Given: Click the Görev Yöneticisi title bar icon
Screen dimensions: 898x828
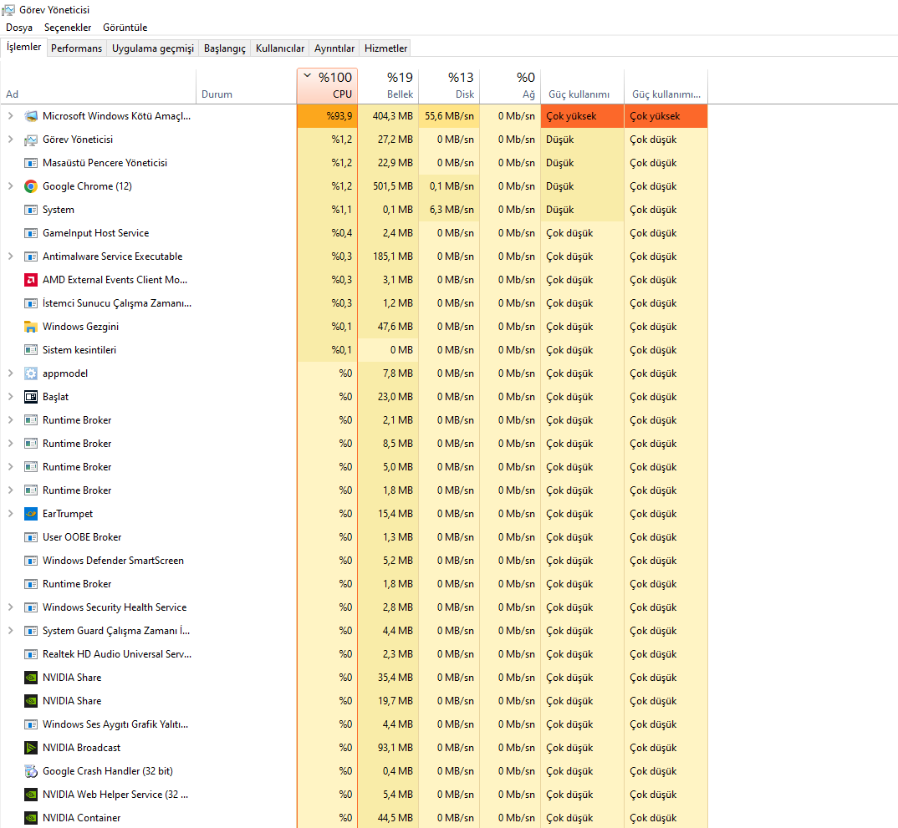Looking at the screenshot, I should pyautogui.click(x=8, y=10).
